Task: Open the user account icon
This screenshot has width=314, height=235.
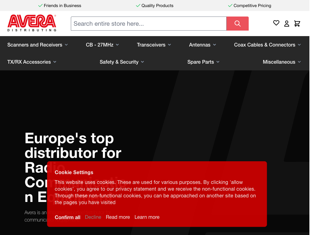Action: [287, 24]
